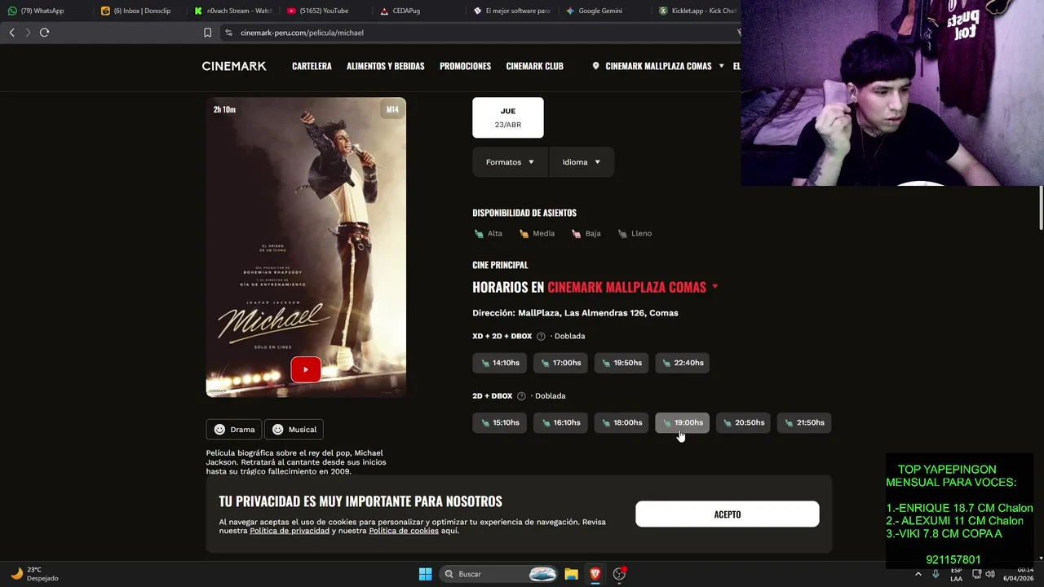
Task: Open the weather widget on taskbar
Action: (x=33, y=574)
